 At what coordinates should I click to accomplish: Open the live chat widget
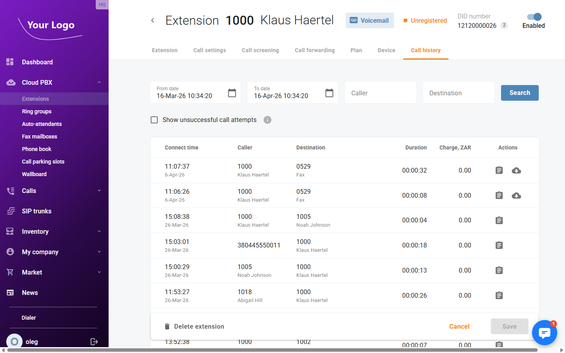tap(545, 332)
